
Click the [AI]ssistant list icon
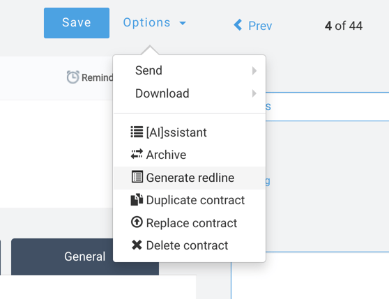137,132
